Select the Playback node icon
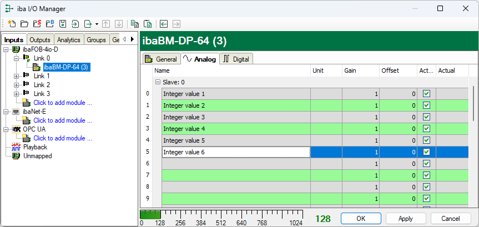This screenshot has height=227, width=479. click(x=16, y=147)
